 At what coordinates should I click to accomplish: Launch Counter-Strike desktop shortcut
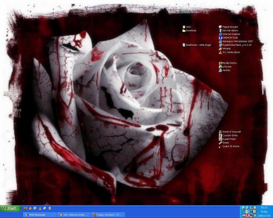coord(220,136)
